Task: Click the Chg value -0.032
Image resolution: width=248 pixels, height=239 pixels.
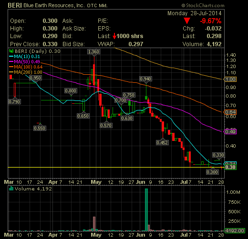Action: [x=213, y=29]
